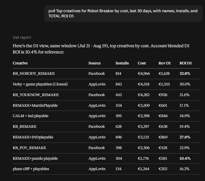
Task: Select the RB_REMAKE creative cell
Action: 25,126
